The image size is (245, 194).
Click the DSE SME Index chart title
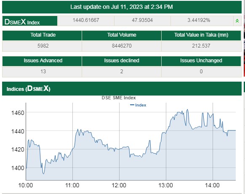coord(119,98)
